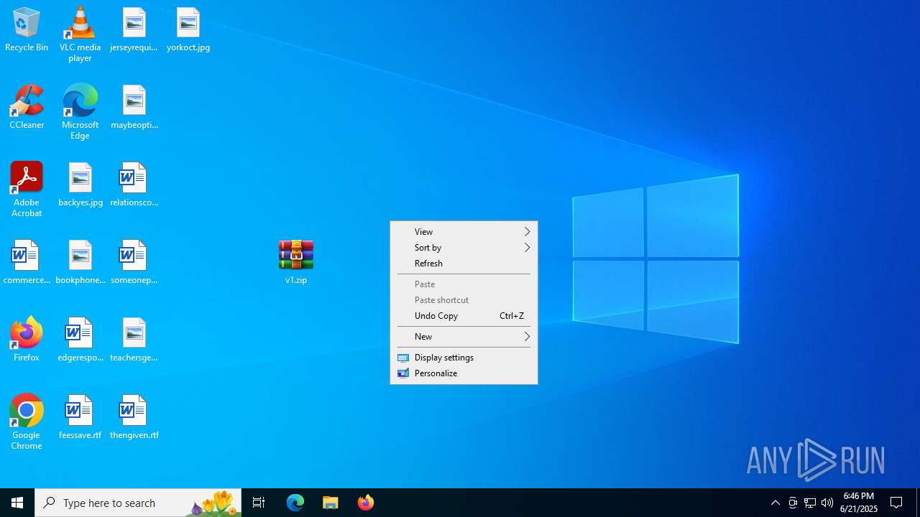Show hidden system tray icons
Viewport: 920px width, 517px height.
(775, 503)
